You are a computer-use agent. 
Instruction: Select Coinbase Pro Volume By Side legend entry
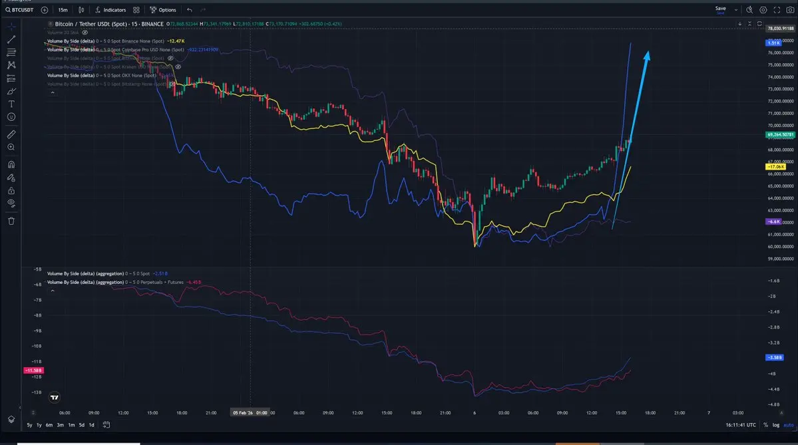pyautogui.click(x=132, y=50)
